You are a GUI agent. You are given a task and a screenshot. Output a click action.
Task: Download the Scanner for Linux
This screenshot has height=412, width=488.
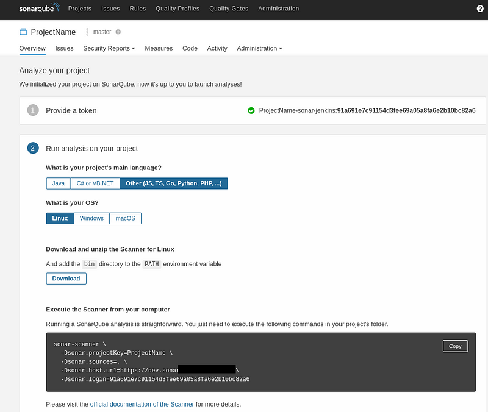pyautogui.click(x=66, y=279)
